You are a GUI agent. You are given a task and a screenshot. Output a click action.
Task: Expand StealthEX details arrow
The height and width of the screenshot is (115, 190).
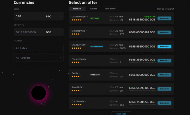click(84, 87)
